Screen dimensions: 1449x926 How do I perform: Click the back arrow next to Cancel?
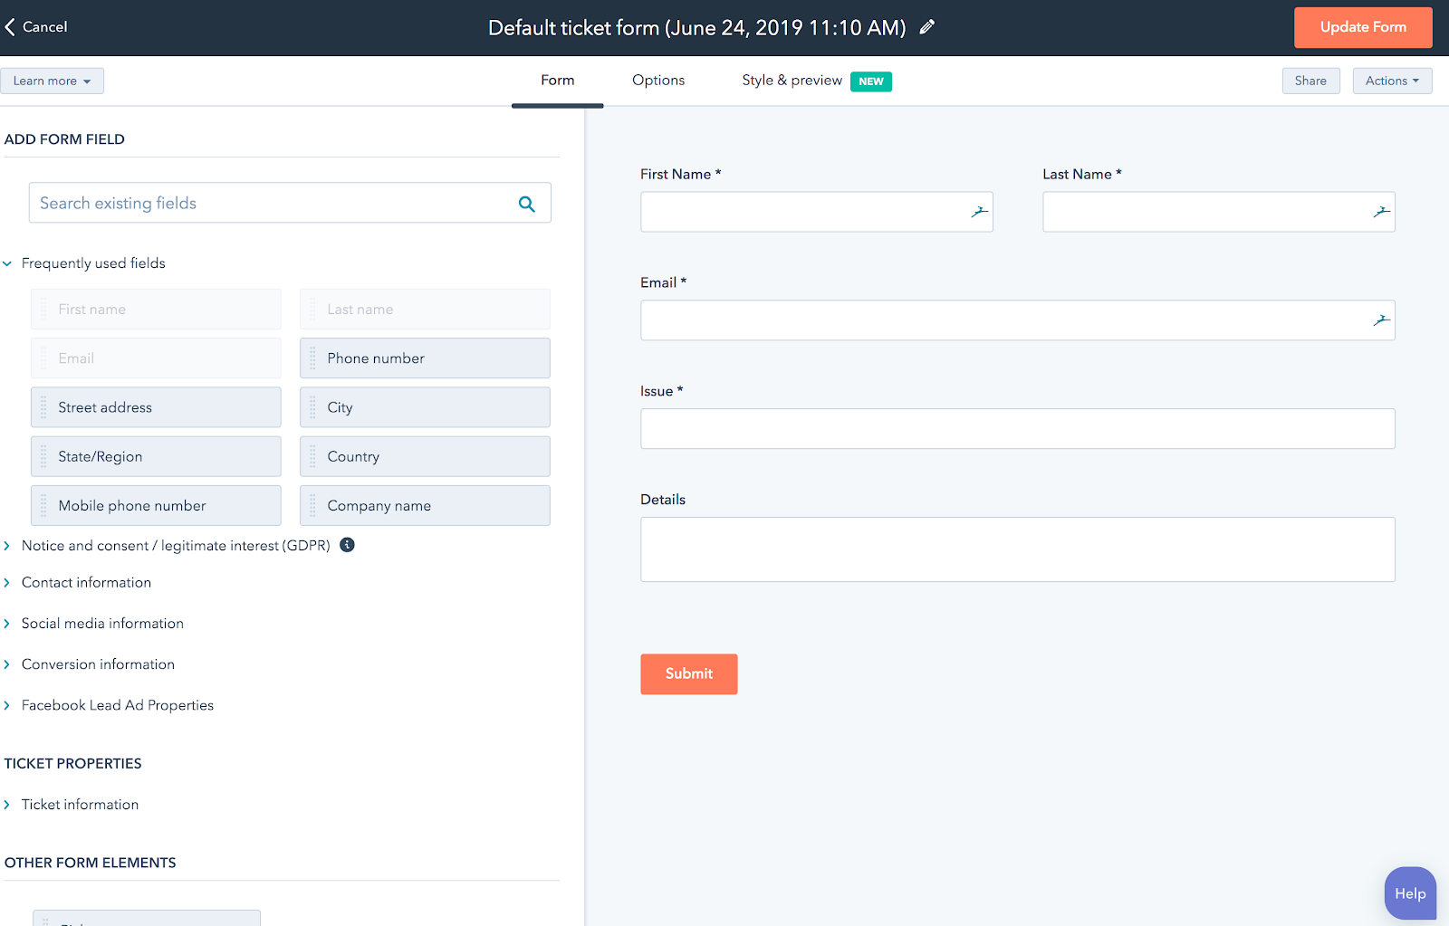[x=10, y=27]
